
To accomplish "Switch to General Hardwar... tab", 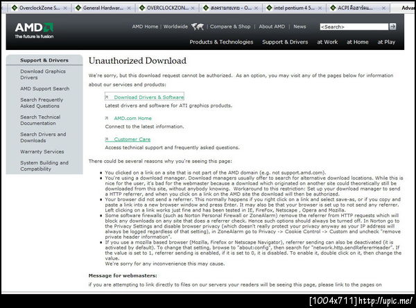I will (103, 8).
